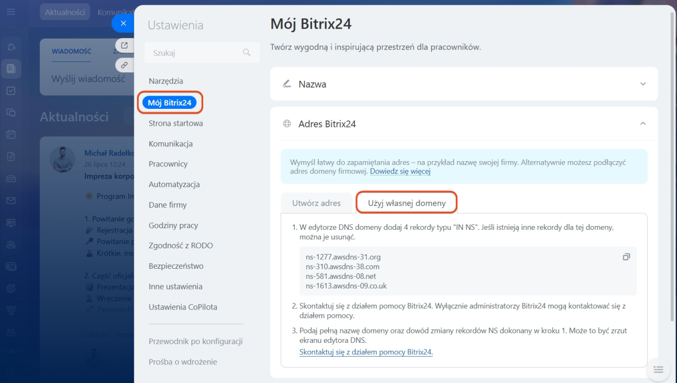Open the documents icon in sidebar

[11, 156]
